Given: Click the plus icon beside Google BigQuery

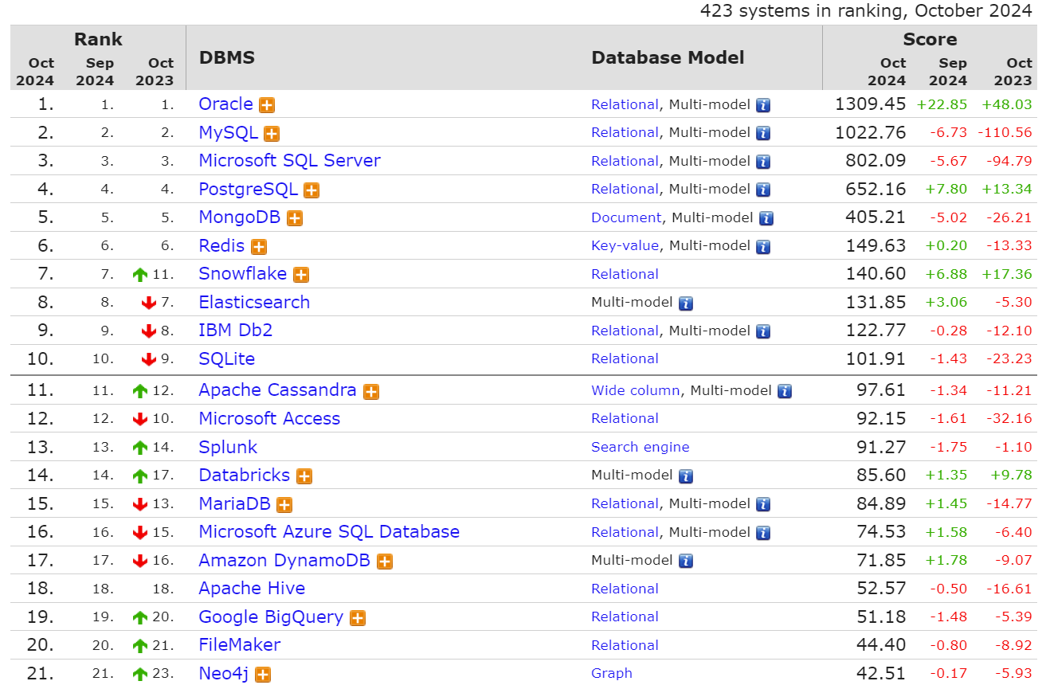Looking at the screenshot, I should click(x=358, y=618).
